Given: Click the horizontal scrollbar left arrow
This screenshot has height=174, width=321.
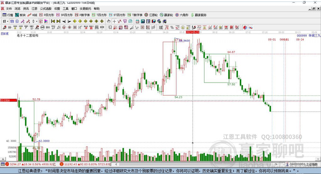Looking at the screenshot, I should pyautogui.click(x=116, y=164).
